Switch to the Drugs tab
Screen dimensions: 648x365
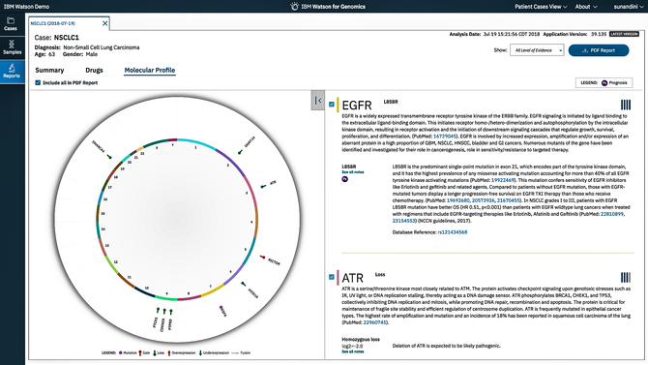(94, 71)
